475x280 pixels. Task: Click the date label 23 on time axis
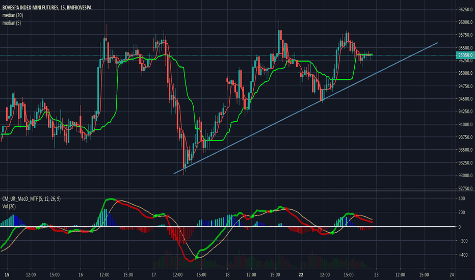(376, 275)
